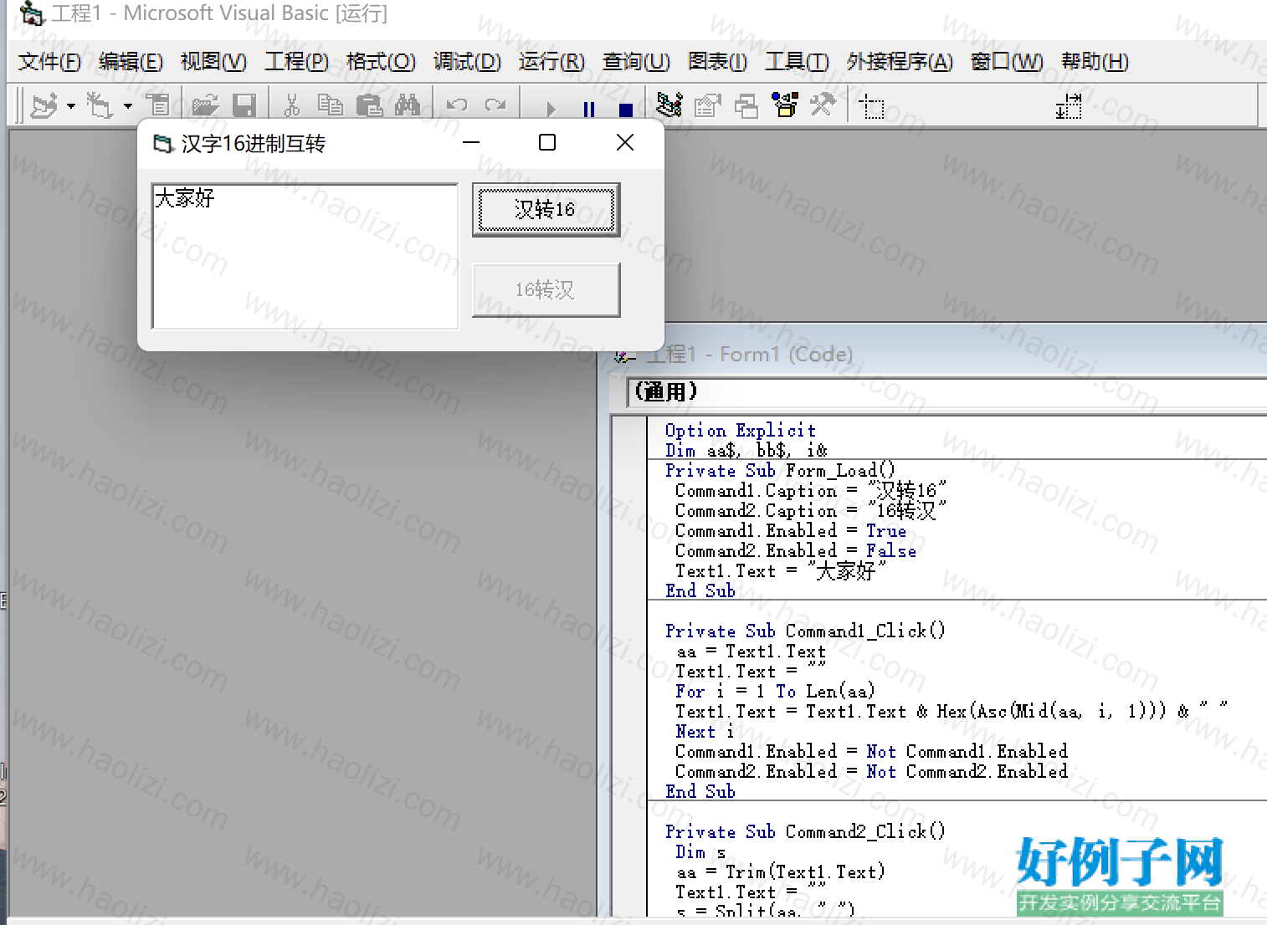Pause program with Break button

(589, 109)
